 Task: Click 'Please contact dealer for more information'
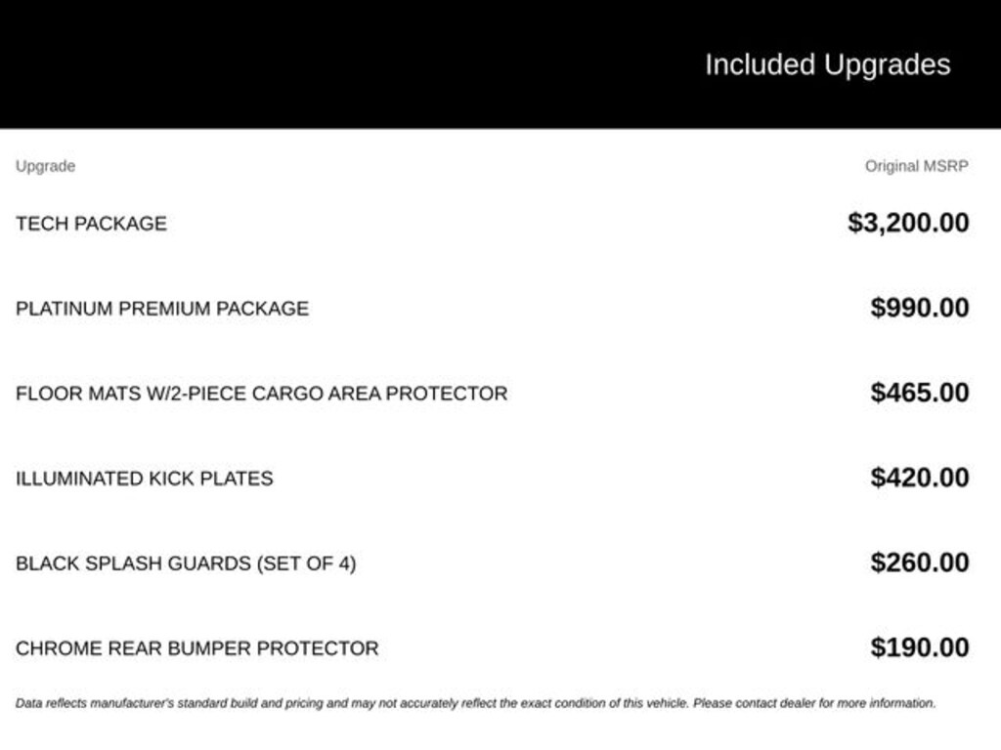(814, 703)
